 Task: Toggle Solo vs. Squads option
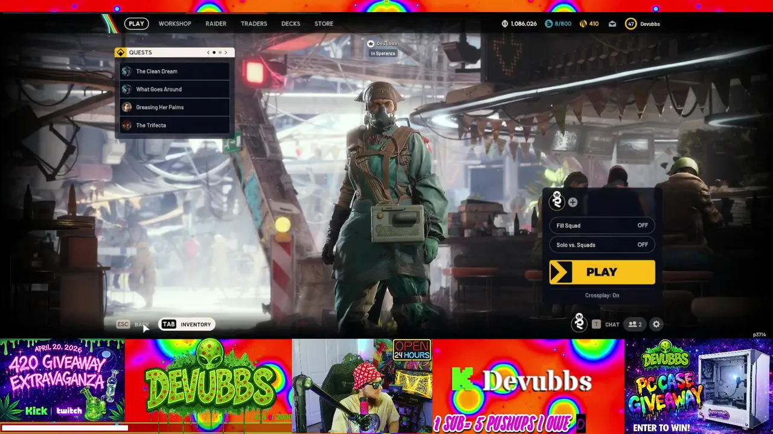pos(602,245)
